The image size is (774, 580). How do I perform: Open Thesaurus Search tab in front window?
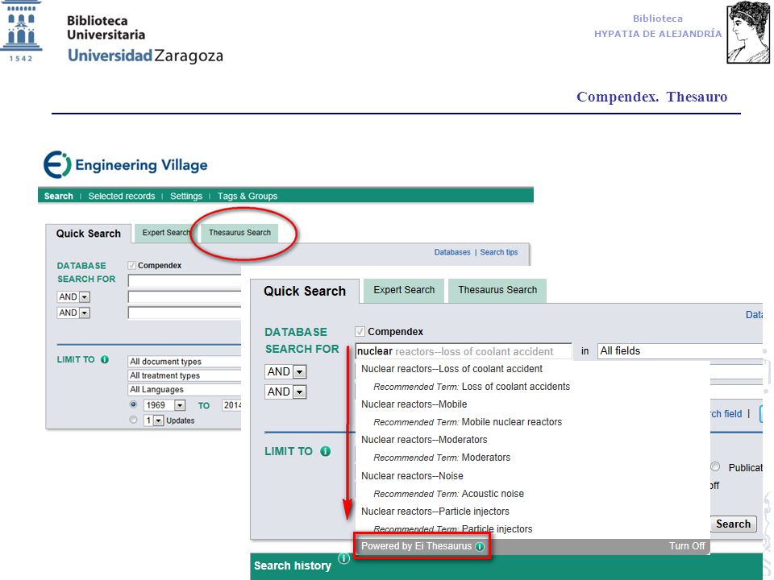(497, 290)
